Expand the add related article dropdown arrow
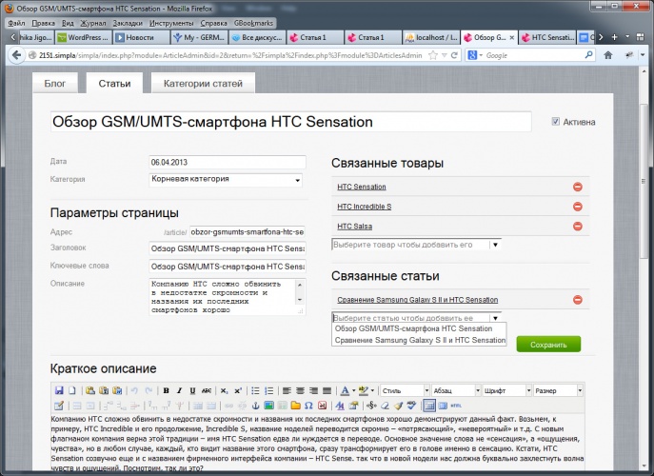Viewport: 654px width, 476px height. pyautogui.click(x=496, y=318)
